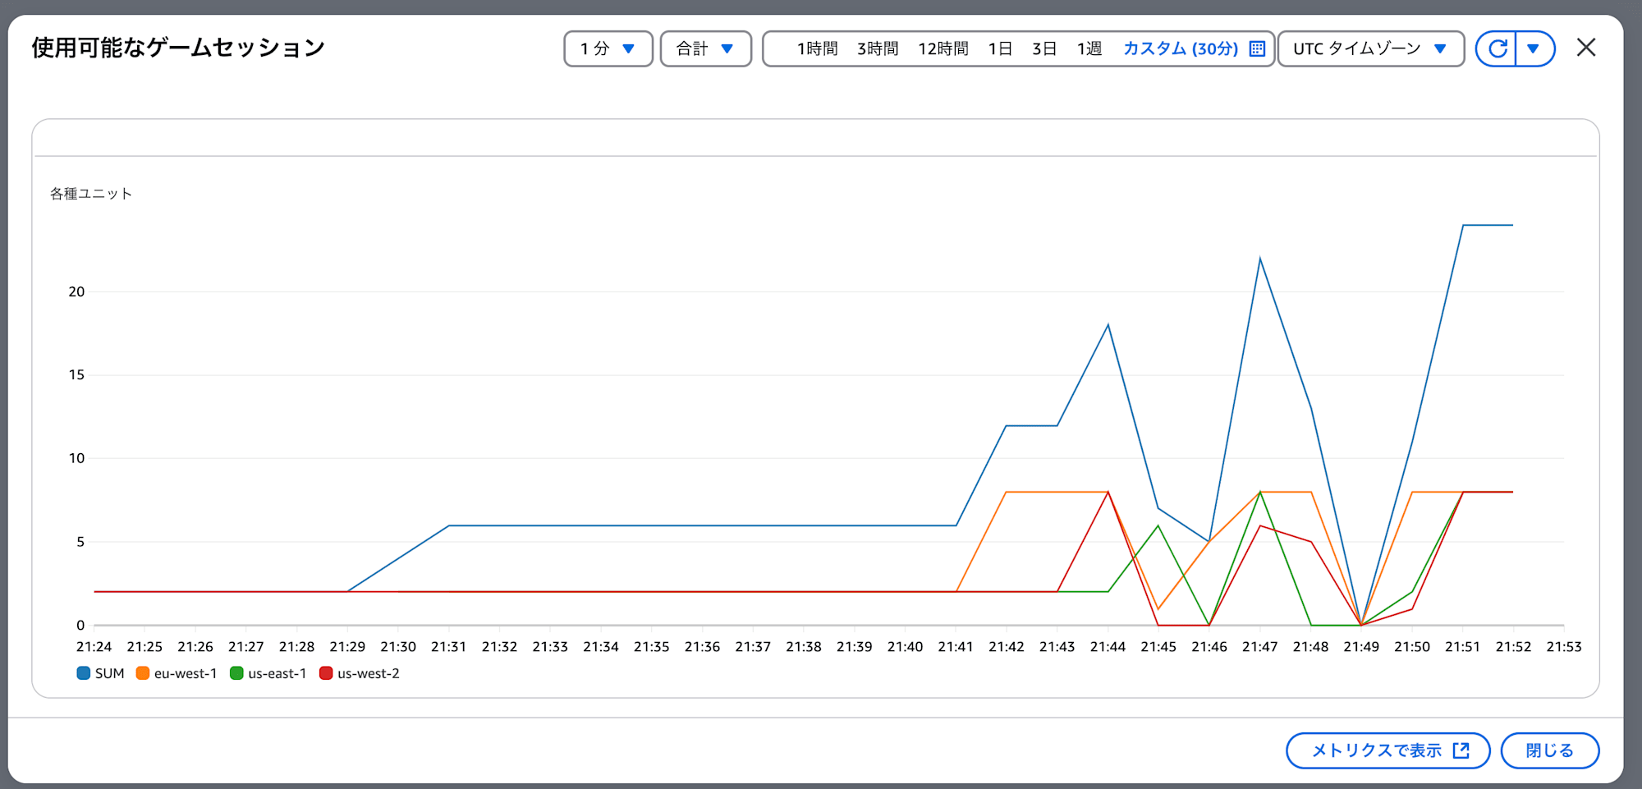
Task: Open the 1 分 period dropdown
Action: coord(608,48)
